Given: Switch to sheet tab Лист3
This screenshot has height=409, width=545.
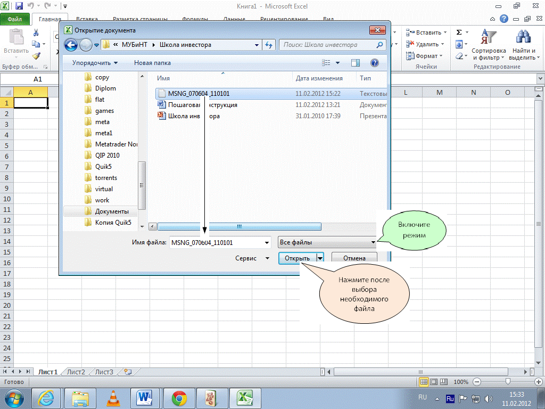Looking at the screenshot, I should (104, 372).
